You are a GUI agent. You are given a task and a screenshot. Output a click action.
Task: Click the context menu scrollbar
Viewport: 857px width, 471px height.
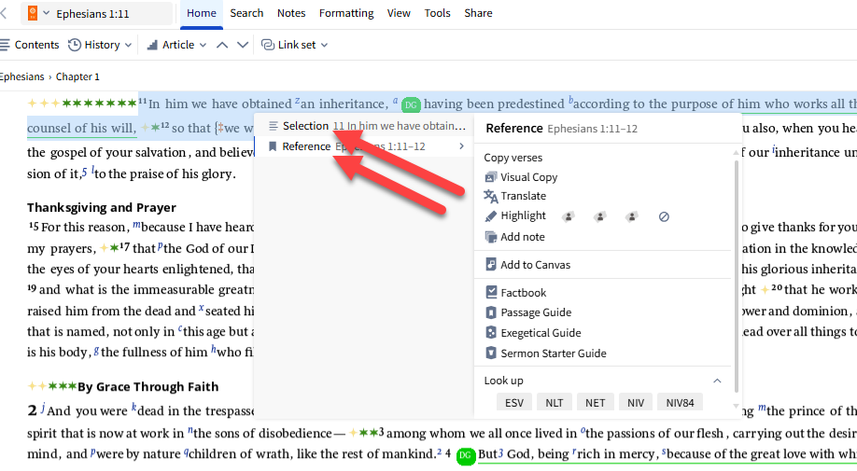click(737, 276)
